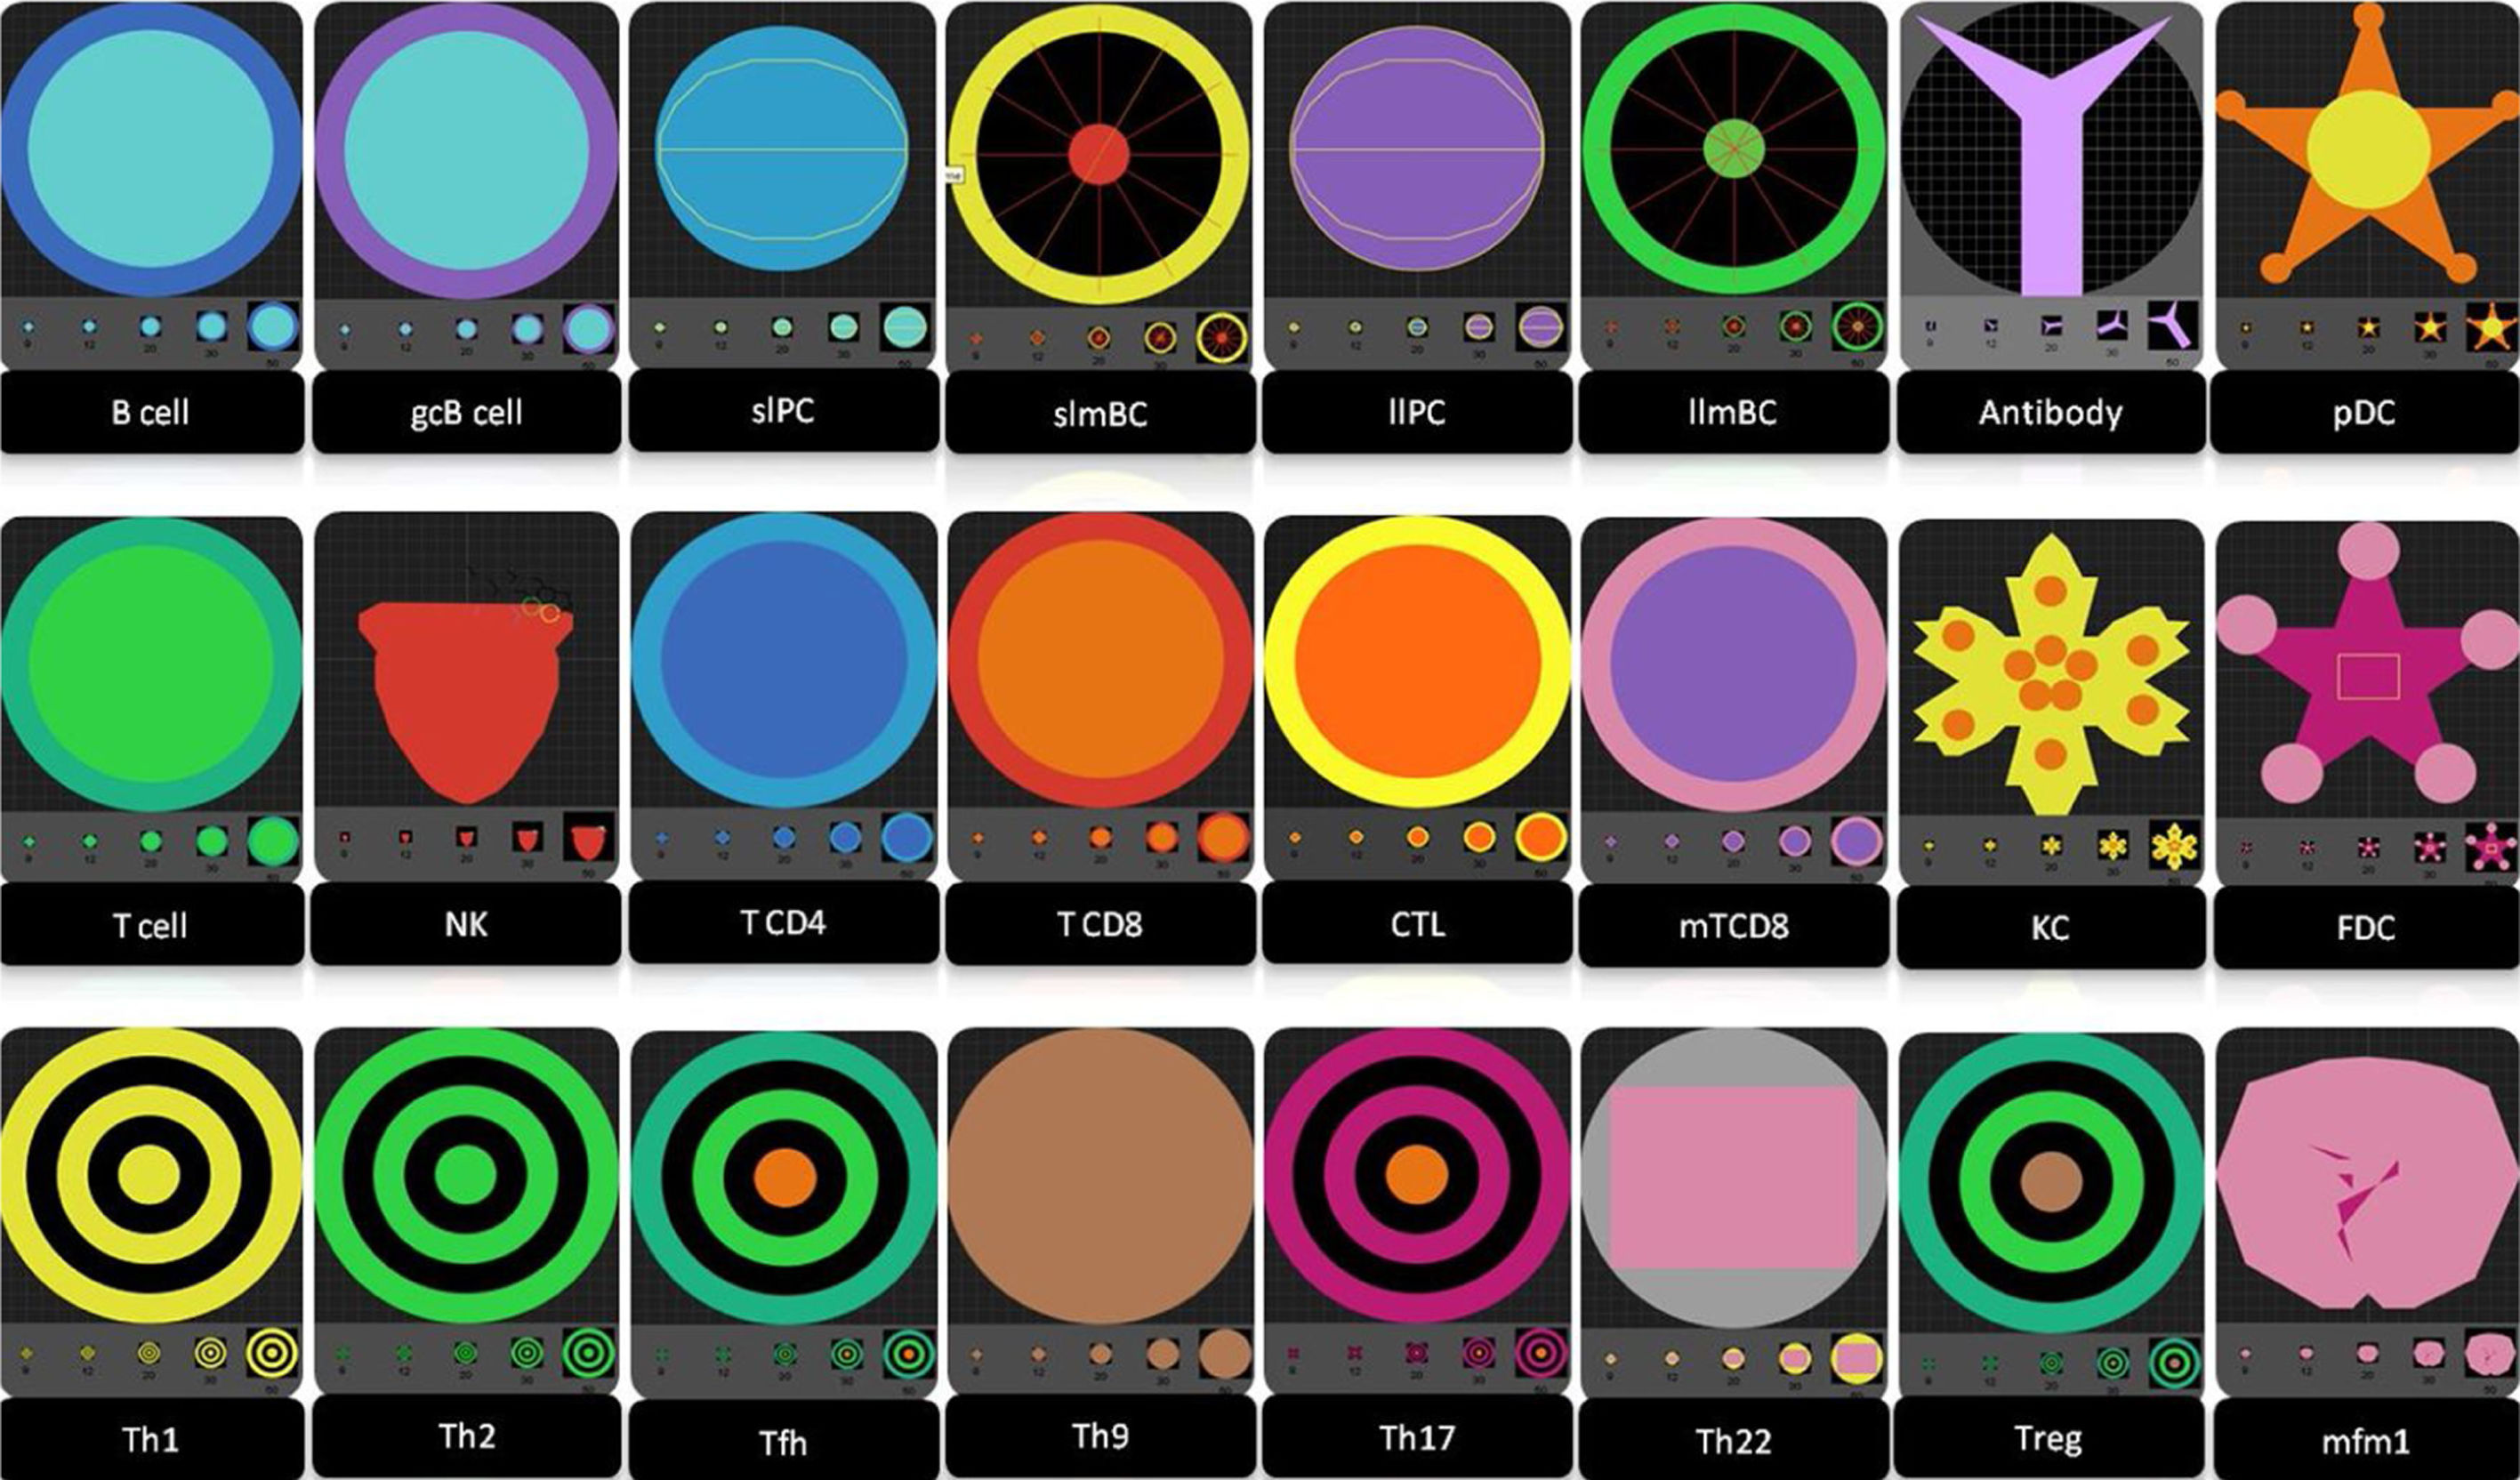Select the Th22 pink rectangle icon

[1733, 1177]
